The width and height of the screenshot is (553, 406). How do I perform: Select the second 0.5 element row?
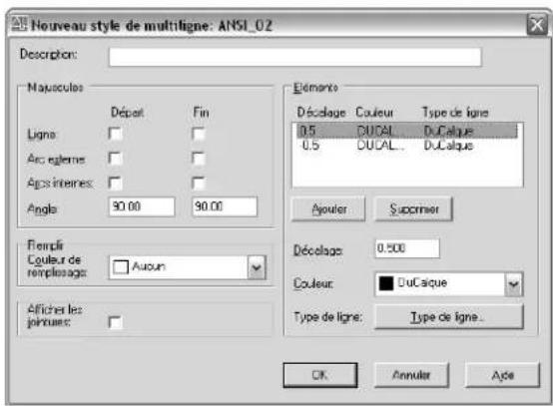(x=407, y=146)
